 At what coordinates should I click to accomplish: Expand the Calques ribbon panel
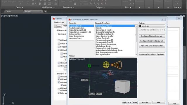pos(100,7)
